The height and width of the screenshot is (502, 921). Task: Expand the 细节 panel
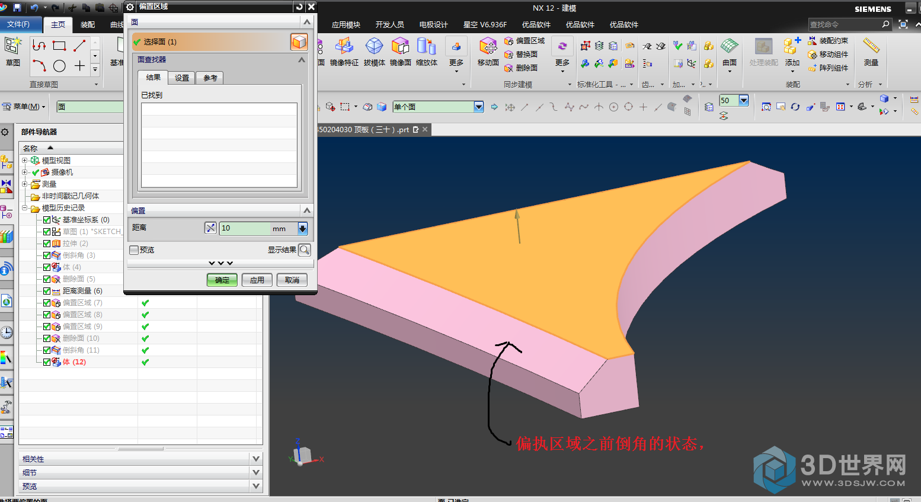click(256, 472)
